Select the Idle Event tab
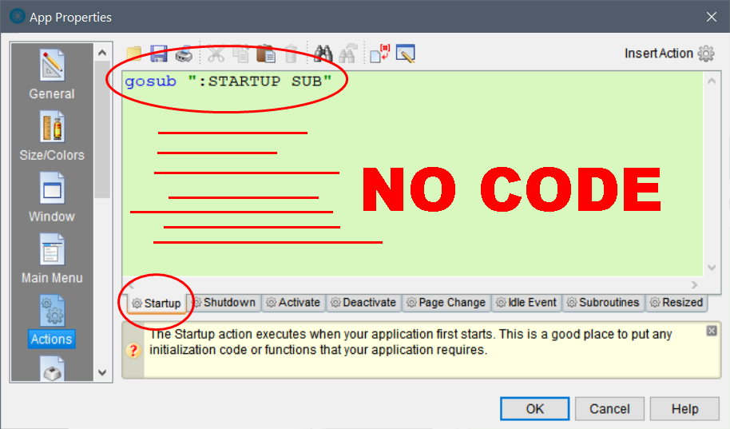The width and height of the screenshot is (730, 429). (526, 303)
